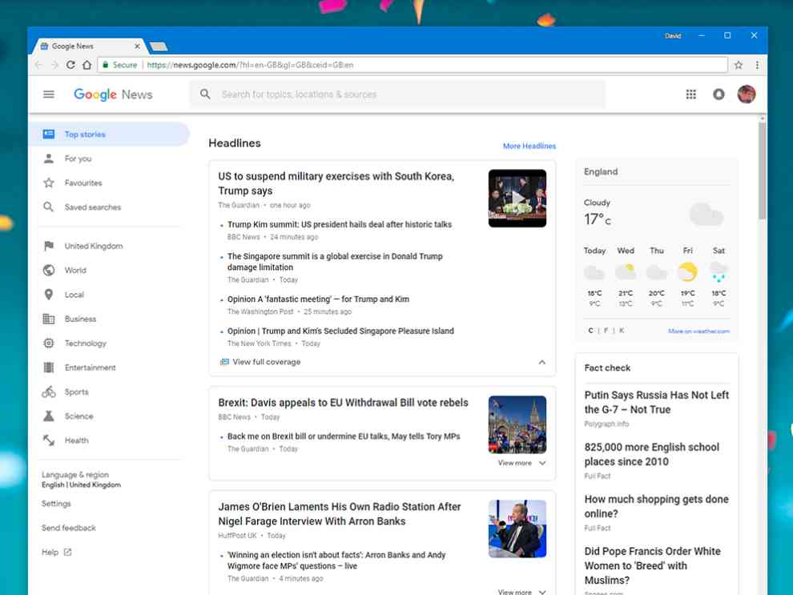Switch weather units to Celsius

point(590,331)
